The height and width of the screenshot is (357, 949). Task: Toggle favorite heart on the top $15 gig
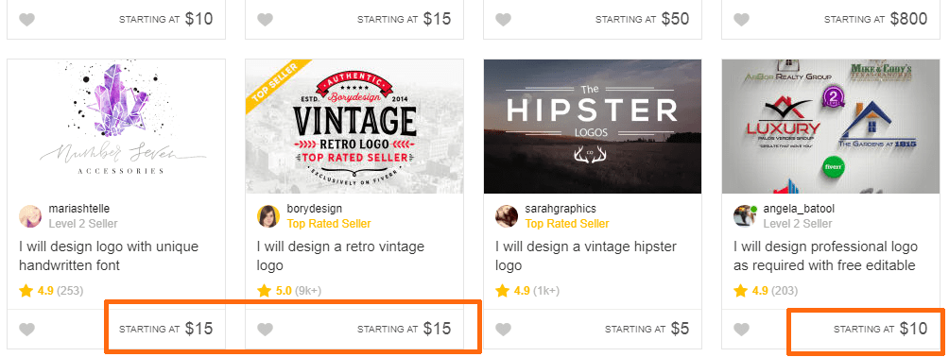(x=265, y=20)
